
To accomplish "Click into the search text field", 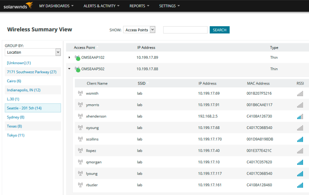I will click(185, 30).
